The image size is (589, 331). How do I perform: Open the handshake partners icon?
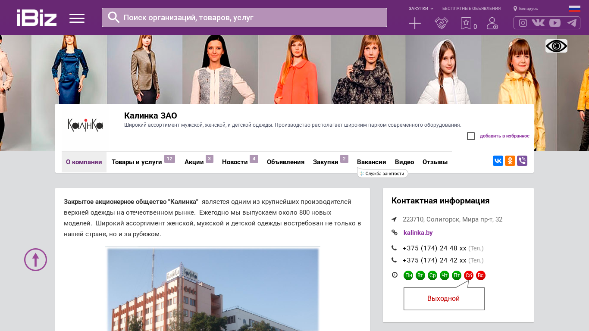441,23
